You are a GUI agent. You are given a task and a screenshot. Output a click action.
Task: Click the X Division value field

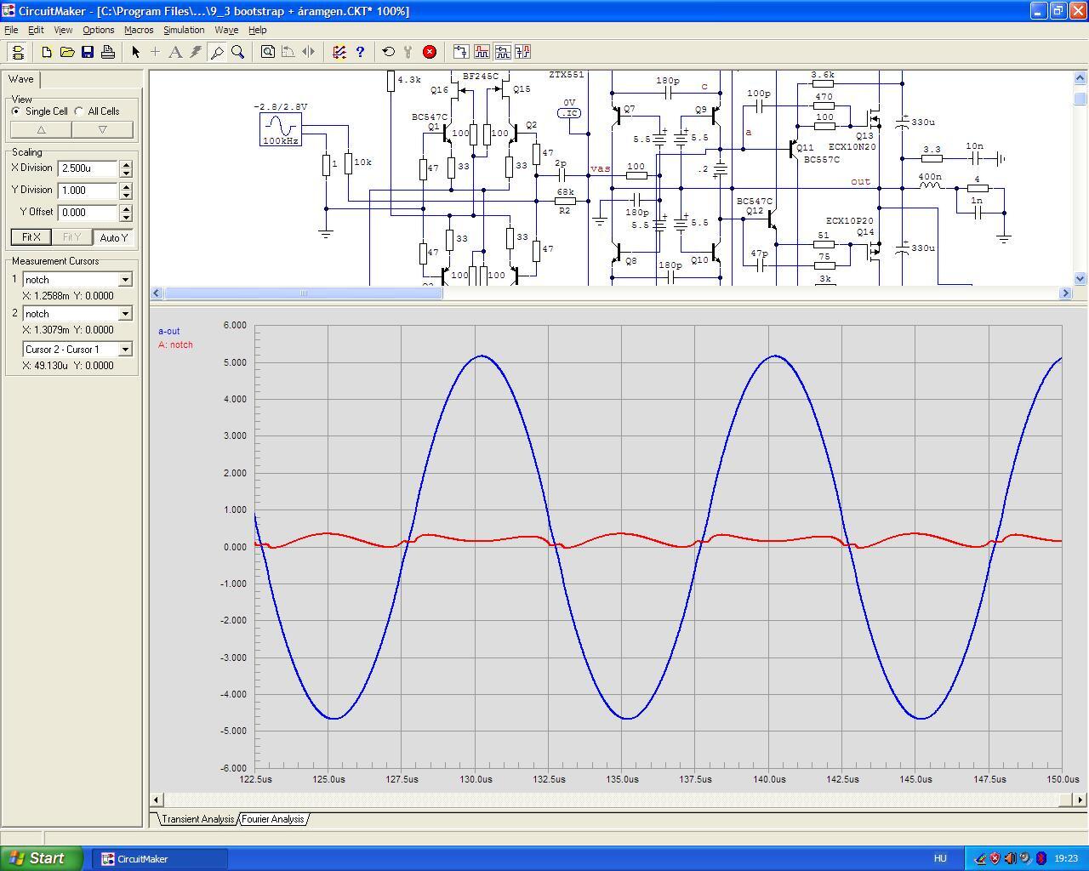[x=87, y=168]
